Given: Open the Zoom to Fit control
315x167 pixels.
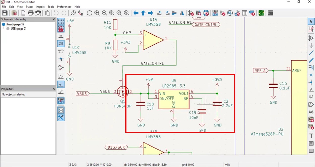Looking at the screenshot, I should [x=111, y=13].
